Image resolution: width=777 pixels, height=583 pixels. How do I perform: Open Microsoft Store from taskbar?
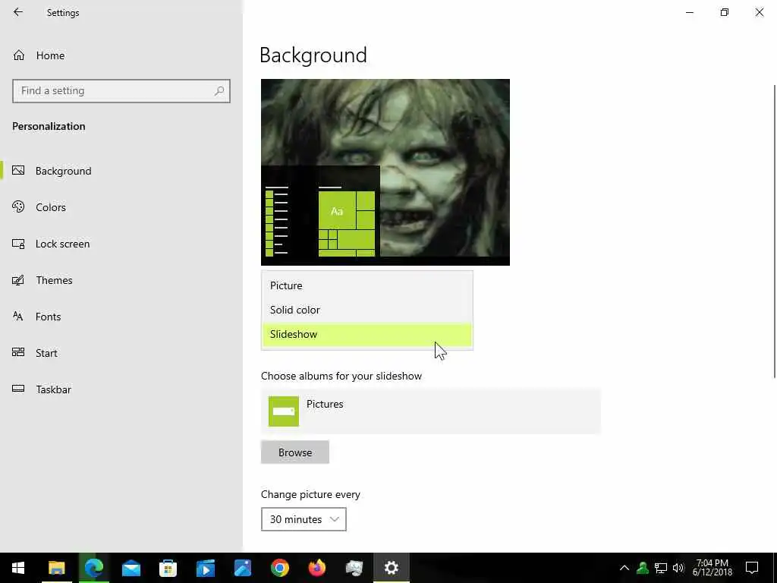point(168,568)
